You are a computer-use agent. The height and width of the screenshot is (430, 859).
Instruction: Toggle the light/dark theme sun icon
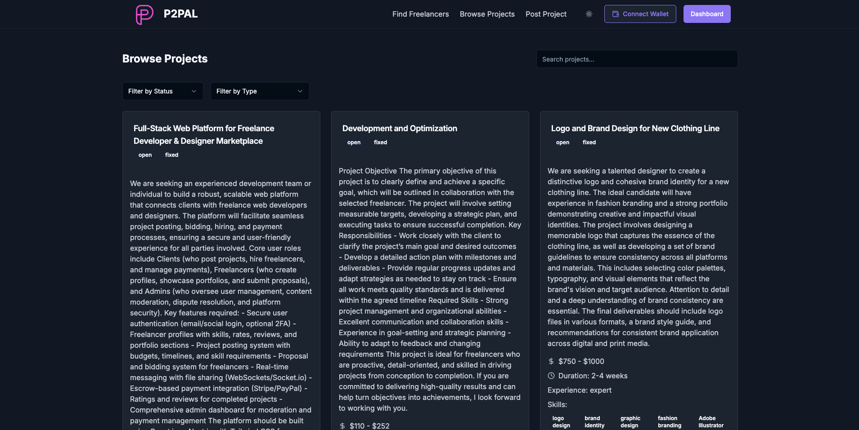click(589, 14)
